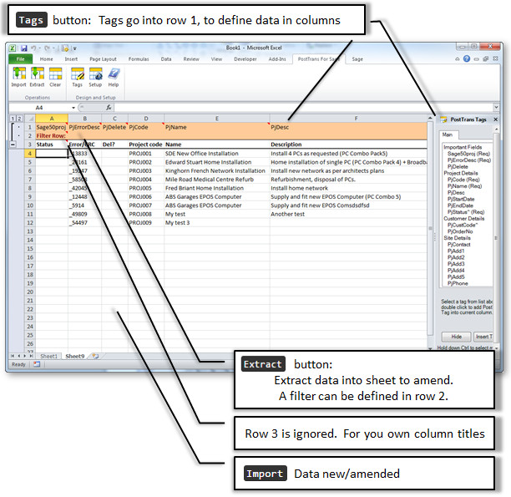Click the Clear ribbon icon
This screenshot has width=511, height=497.
tap(55, 78)
